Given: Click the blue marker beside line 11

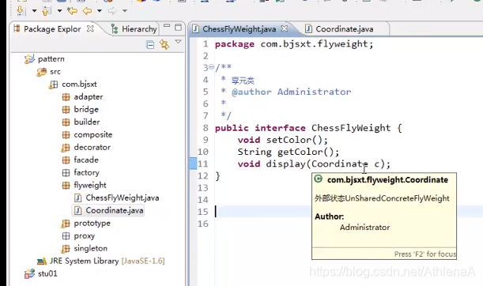Looking at the screenshot, I should click(x=193, y=164).
